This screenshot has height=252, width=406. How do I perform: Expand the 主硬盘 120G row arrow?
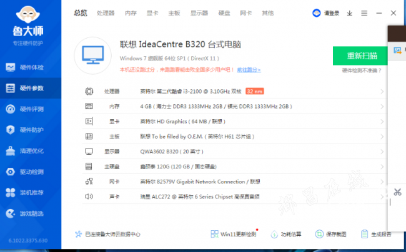[x=382, y=167]
